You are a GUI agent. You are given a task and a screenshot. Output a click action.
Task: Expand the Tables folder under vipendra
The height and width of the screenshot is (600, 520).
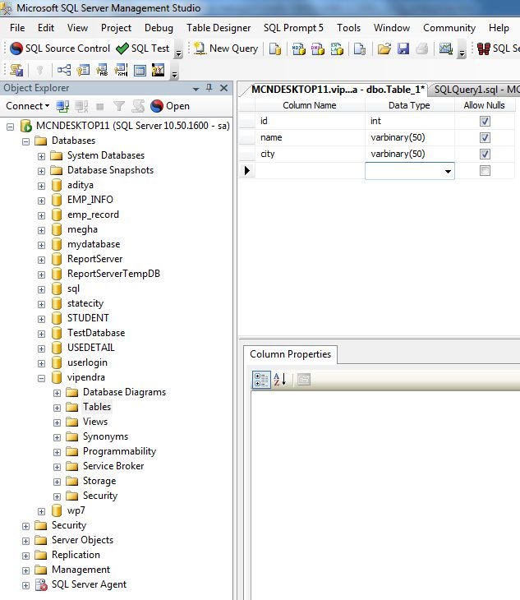57,408
